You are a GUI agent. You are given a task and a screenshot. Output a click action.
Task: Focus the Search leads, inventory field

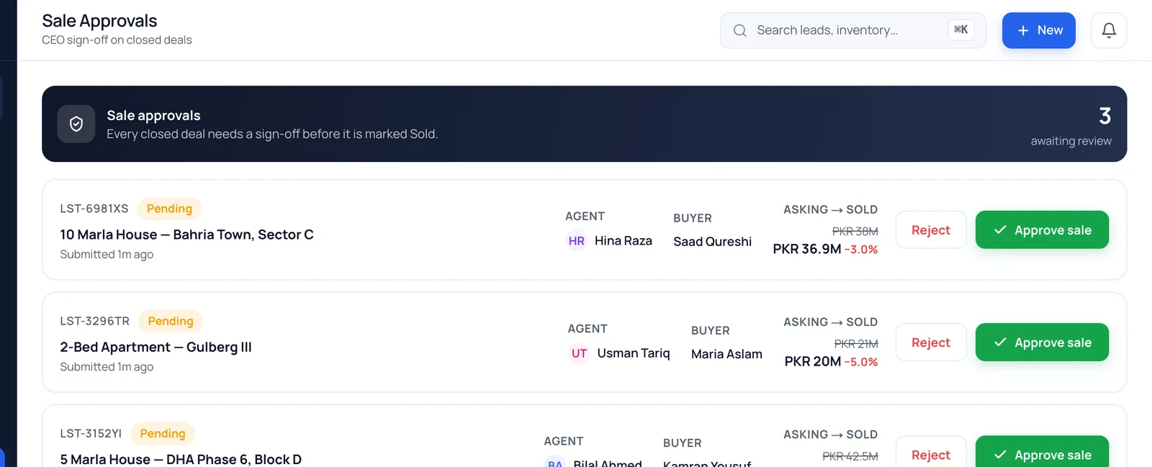click(852, 30)
